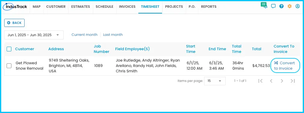
Task: Open the MAP tab
Action: [37, 7]
